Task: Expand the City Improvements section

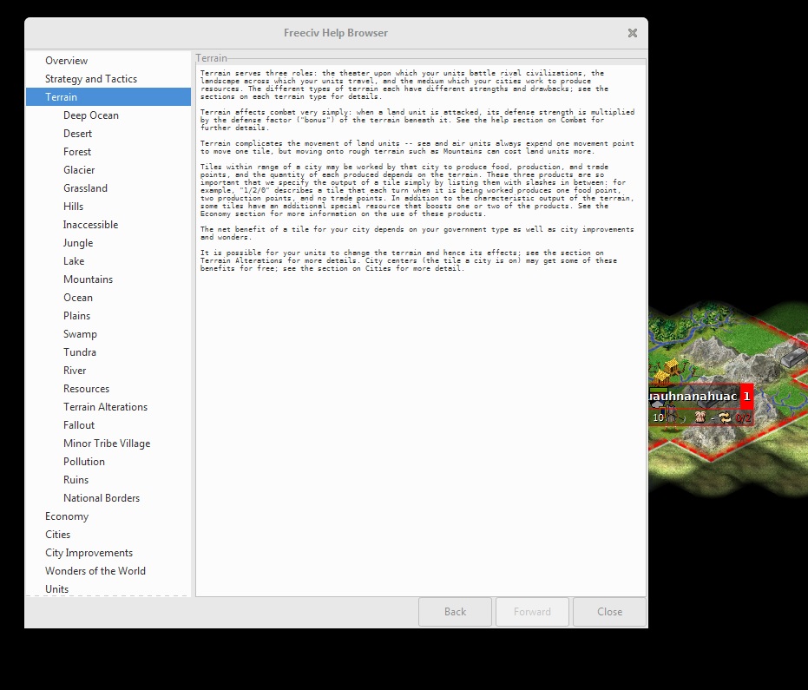Action: 89,553
